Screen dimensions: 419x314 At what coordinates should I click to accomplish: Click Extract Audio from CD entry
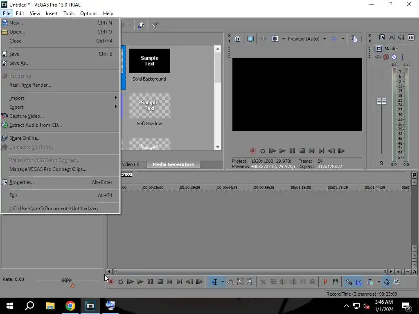tap(61, 125)
